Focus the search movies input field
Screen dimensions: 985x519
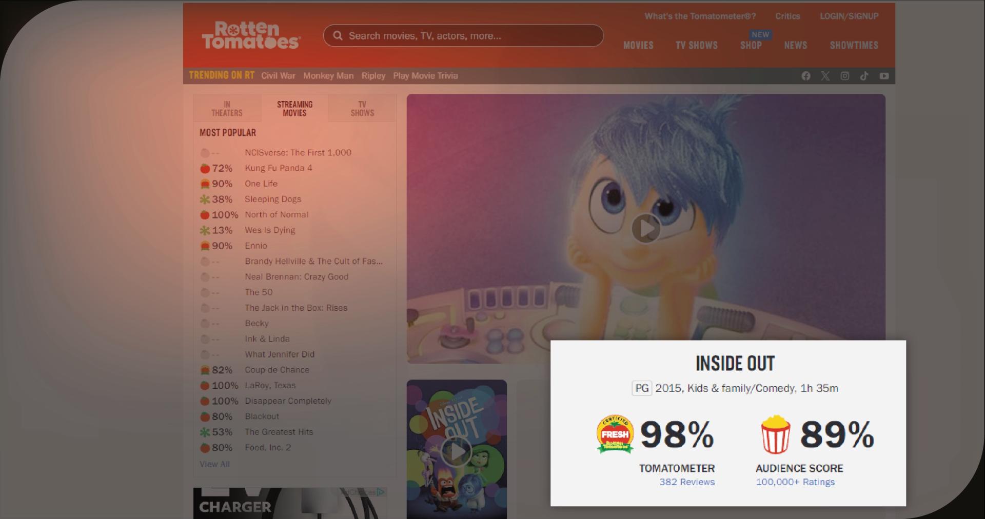463,36
